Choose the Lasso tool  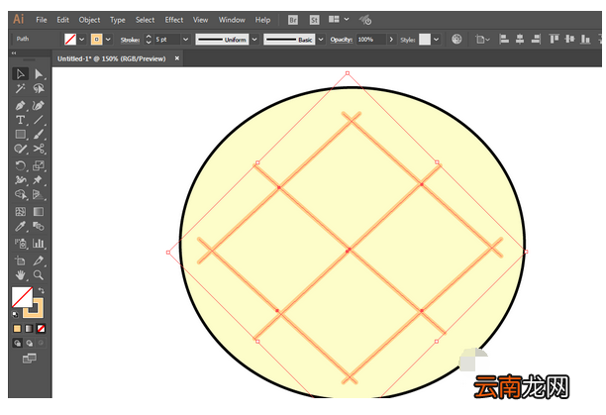(x=38, y=89)
